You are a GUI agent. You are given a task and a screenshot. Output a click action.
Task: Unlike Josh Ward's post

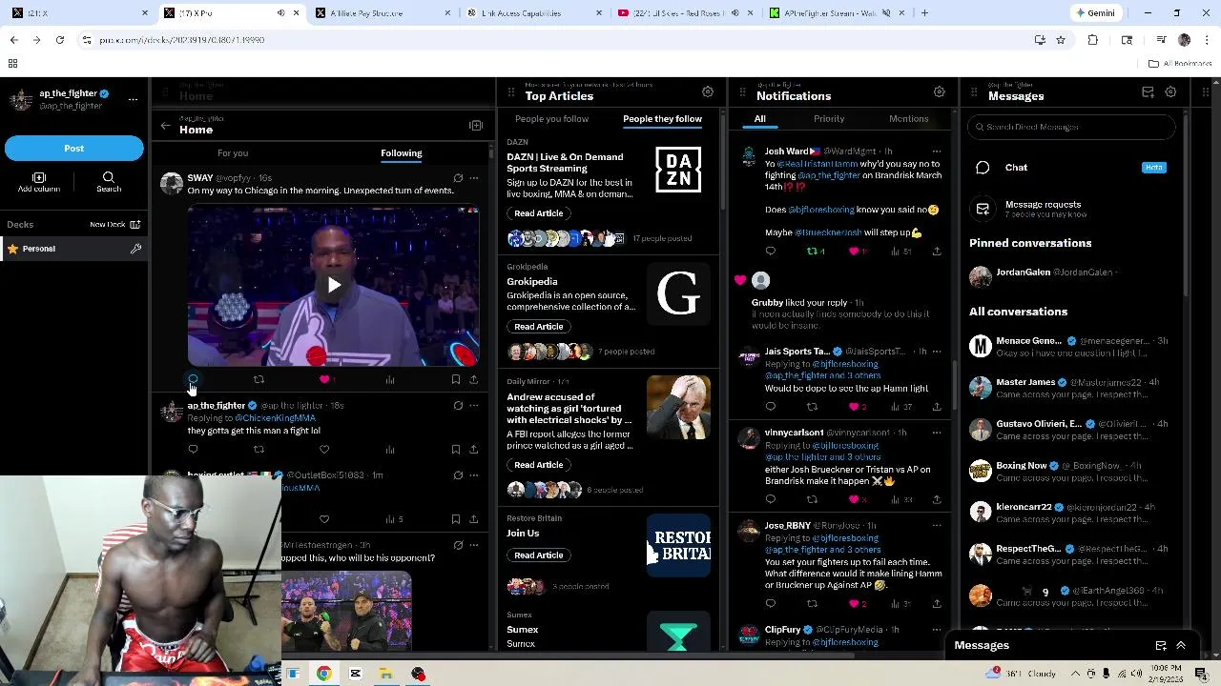854,252
